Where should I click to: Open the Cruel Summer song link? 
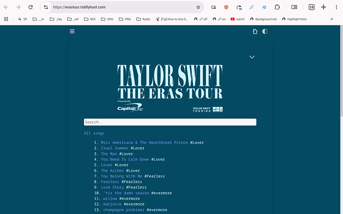[115, 148]
